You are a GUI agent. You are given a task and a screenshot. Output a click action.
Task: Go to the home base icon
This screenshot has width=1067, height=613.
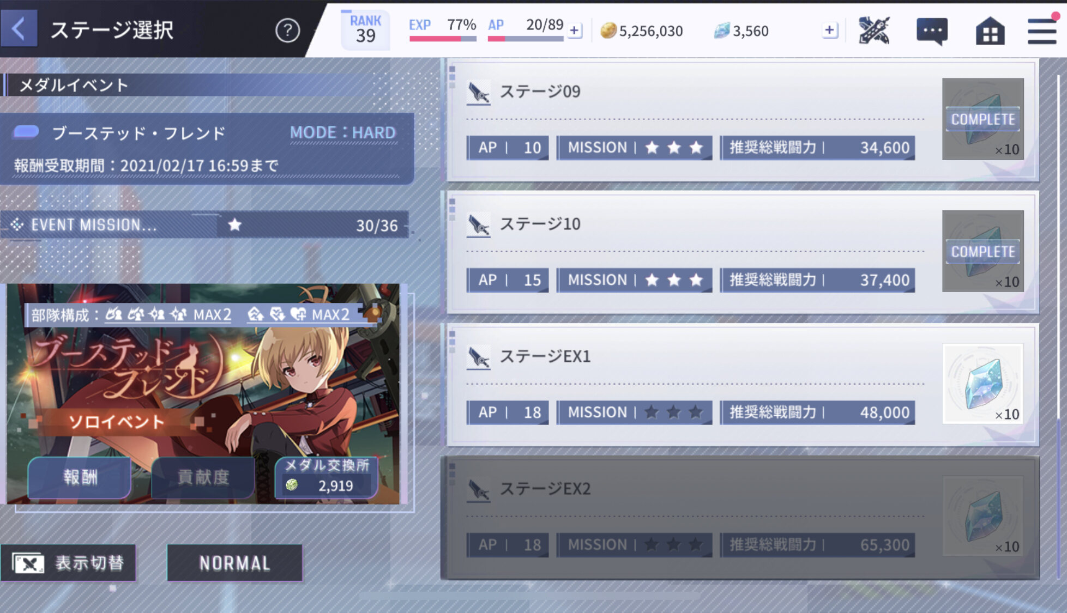click(x=990, y=31)
